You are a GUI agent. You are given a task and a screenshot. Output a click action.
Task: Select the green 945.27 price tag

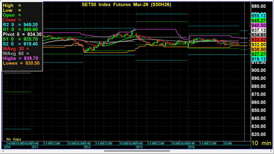(x=259, y=20)
